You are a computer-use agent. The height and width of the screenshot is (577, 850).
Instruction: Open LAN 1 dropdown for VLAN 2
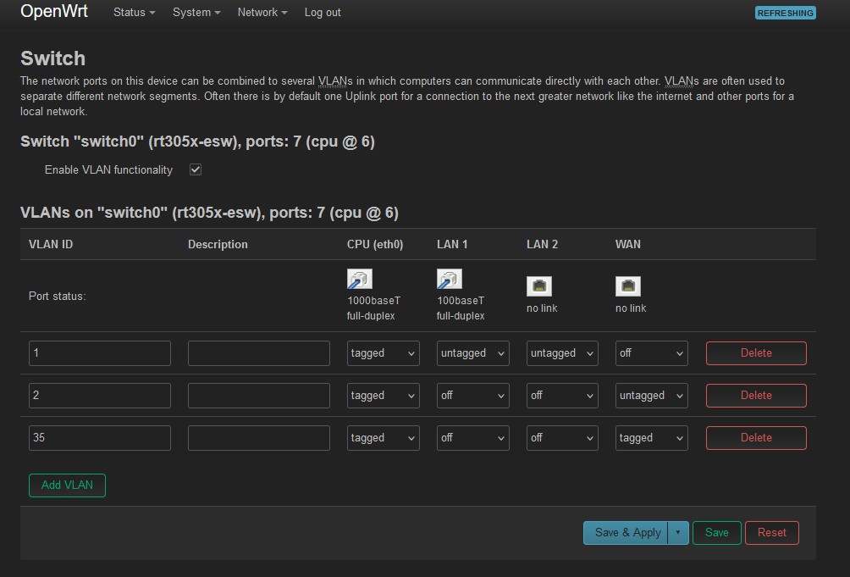pos(472,396)
